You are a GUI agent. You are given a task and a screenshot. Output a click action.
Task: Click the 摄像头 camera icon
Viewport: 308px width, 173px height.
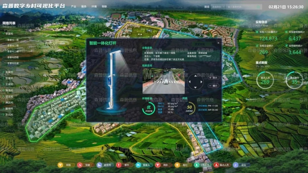[138, 165]
